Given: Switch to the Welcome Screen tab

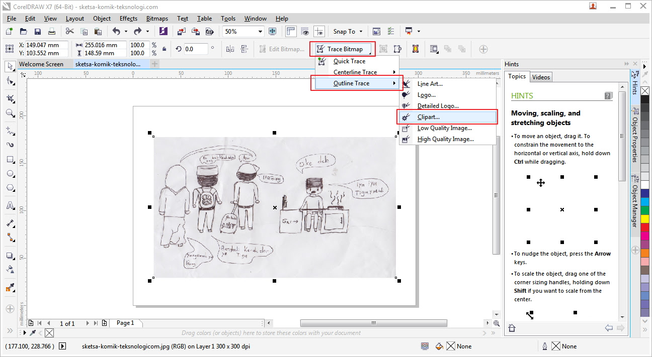Looking at the screenshot, I should [41, 64].
